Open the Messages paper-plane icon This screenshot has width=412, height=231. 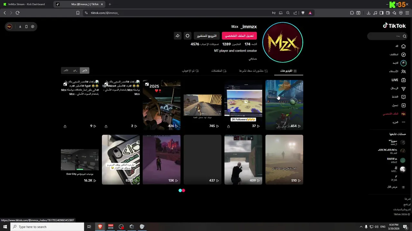coord(403,88)
